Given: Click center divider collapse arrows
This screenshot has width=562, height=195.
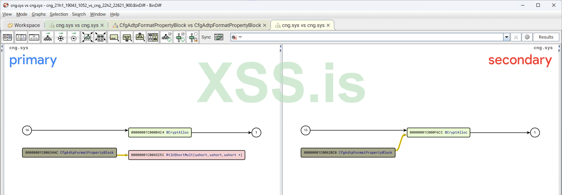Looking at the screenshot, I should coord(281,48).
